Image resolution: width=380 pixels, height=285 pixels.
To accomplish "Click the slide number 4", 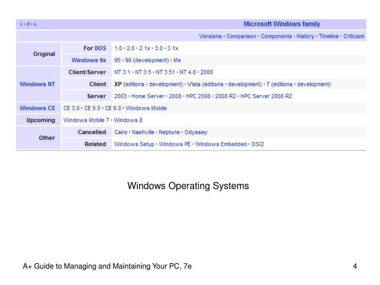I will click(x=355, y=266).
